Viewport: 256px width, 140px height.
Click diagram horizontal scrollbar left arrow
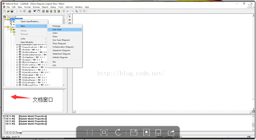point(74,112)
